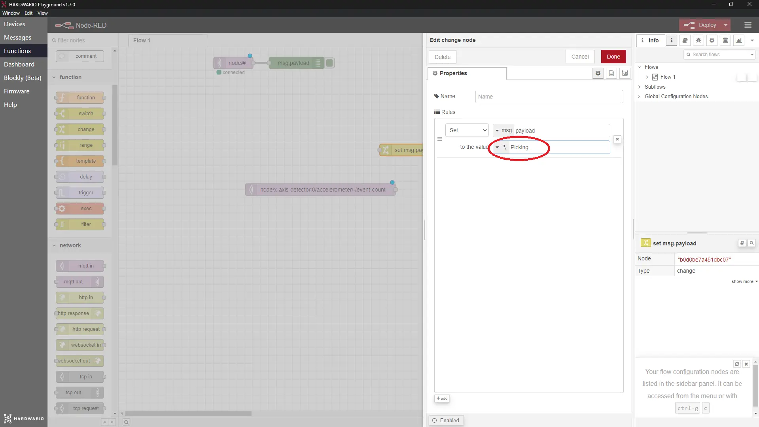Open the info sidebar tab icon

[671, 40]
